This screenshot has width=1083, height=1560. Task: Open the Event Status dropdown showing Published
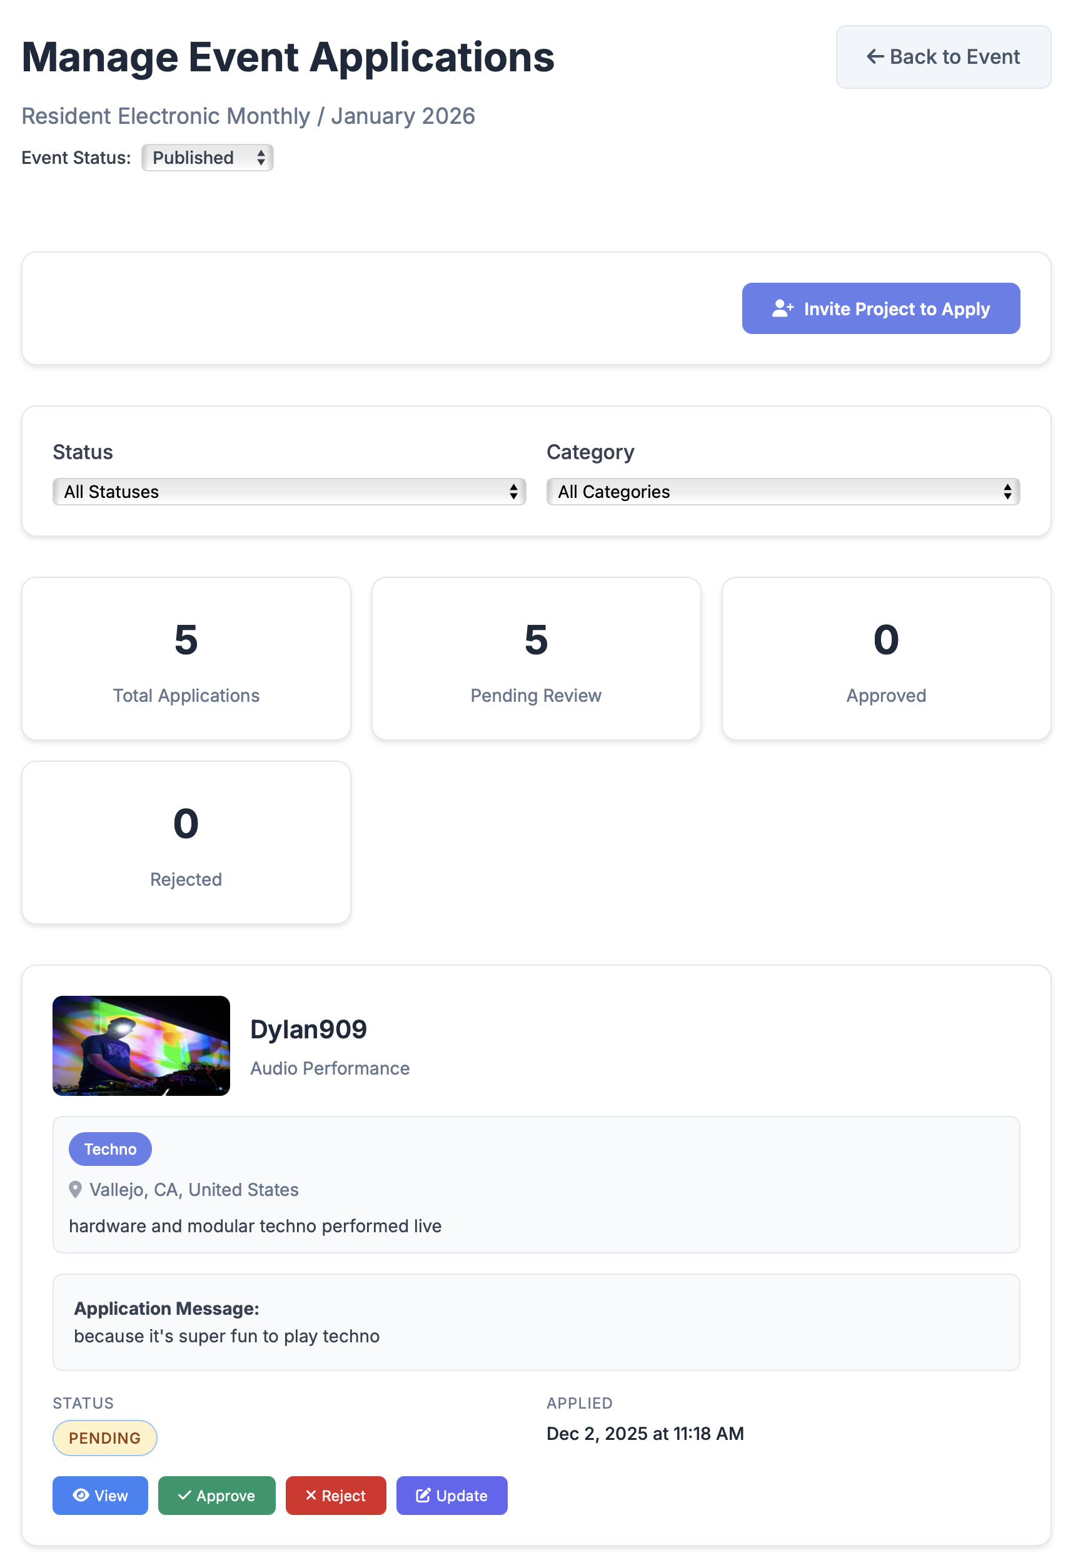[x=207, y=158]
